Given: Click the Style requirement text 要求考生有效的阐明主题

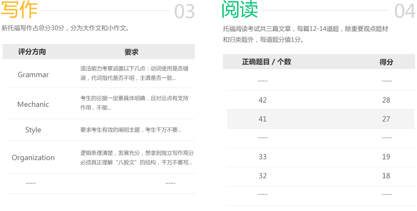Looking at the screenshot, I should click(110, 130).
